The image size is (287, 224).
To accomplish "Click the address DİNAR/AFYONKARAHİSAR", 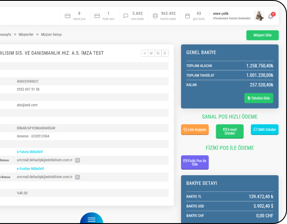I will pyautogui.click(x=36, y=128).
